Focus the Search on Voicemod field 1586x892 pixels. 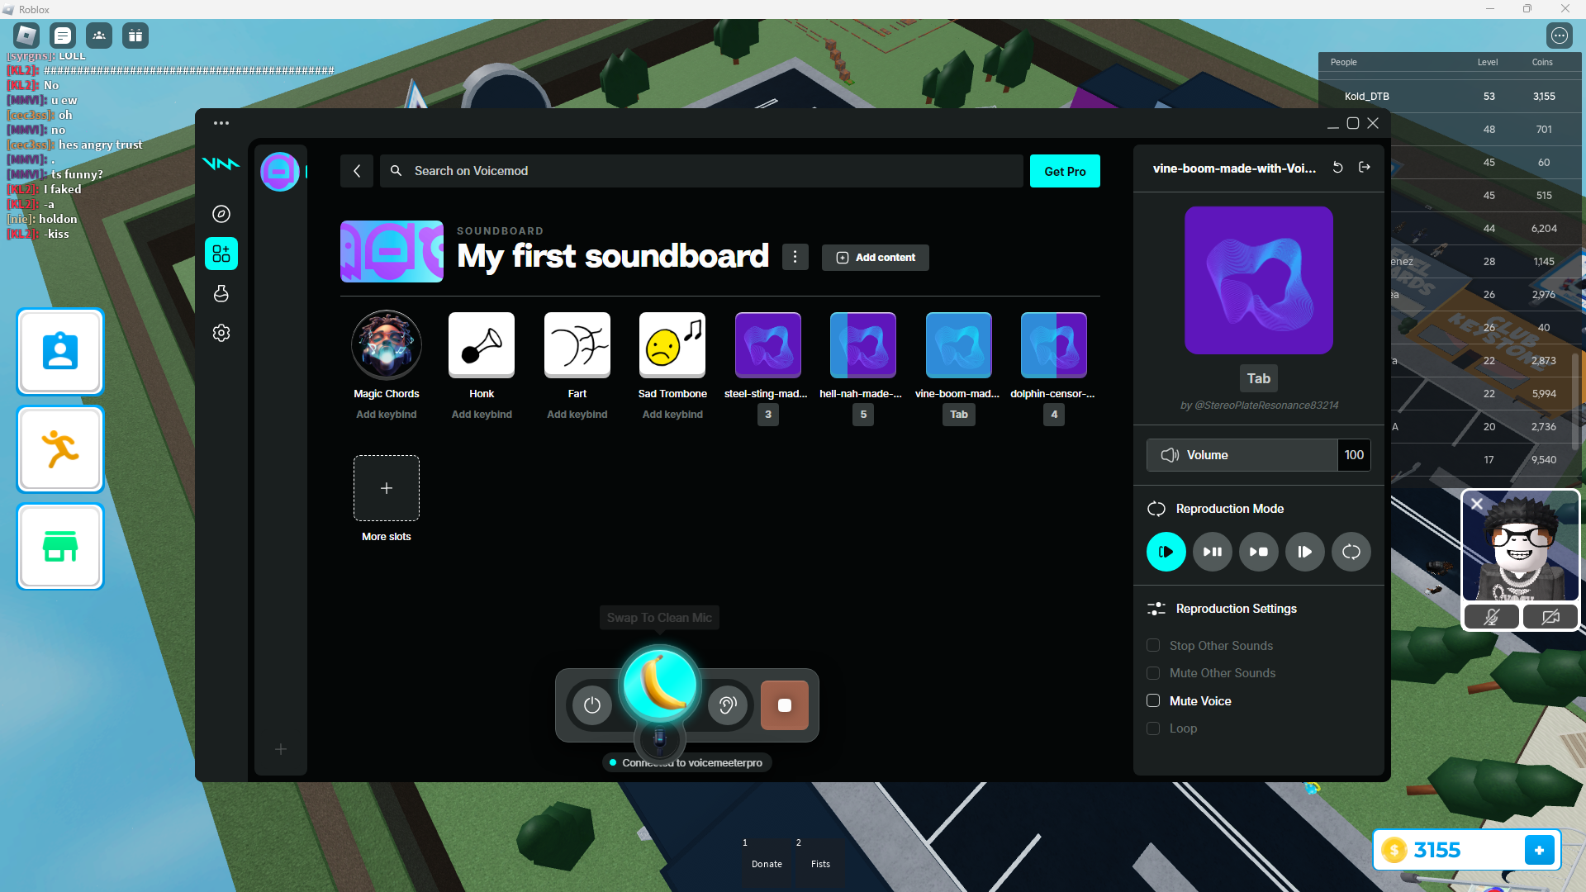[x=701, y=171]
